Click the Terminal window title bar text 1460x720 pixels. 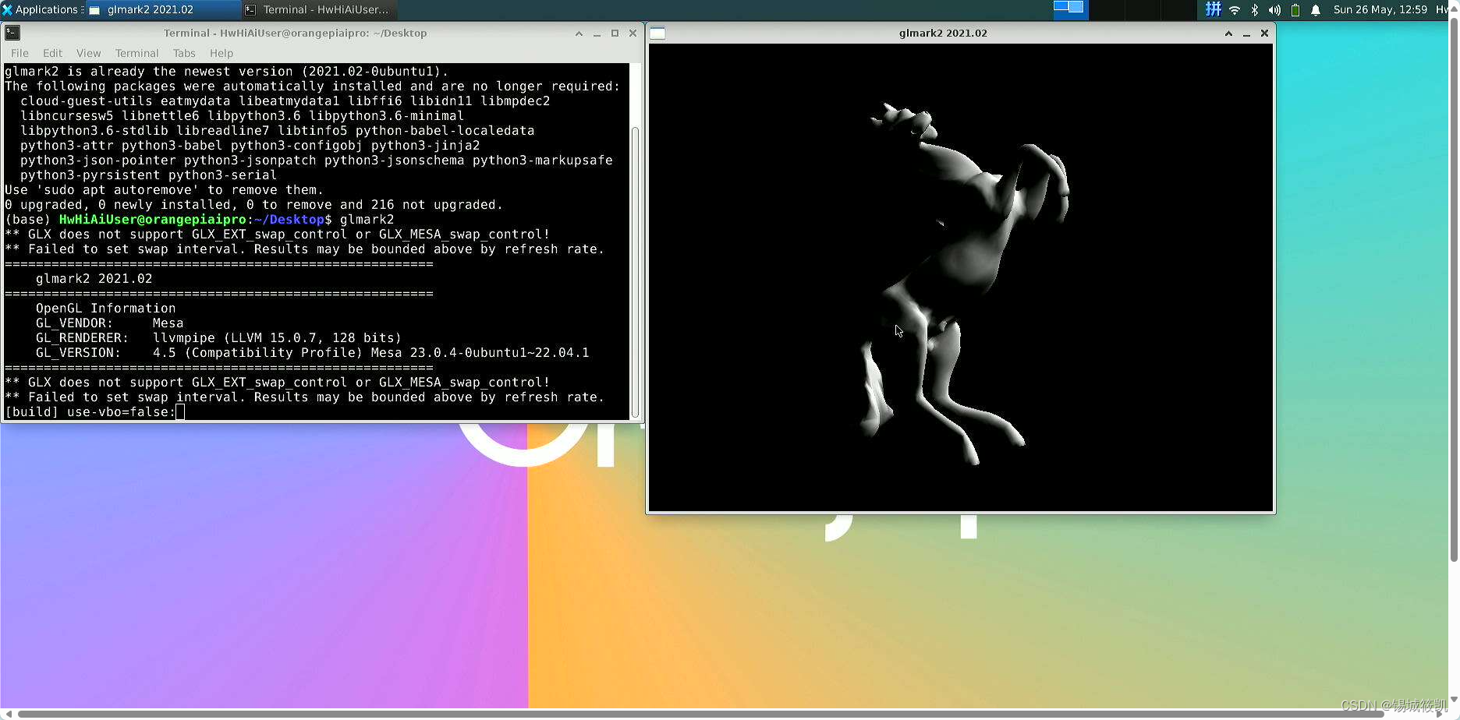(295, 33)
